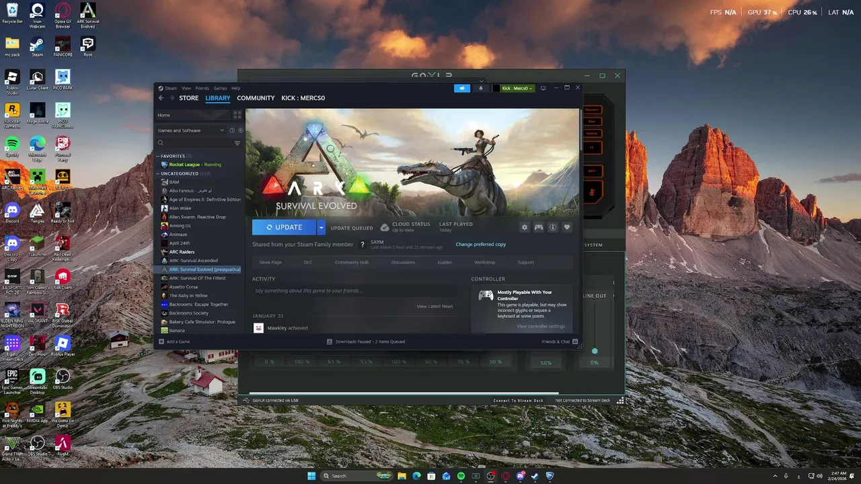Click View Latest News
This screenshot has width=861, height=484.
pos(435,307)
